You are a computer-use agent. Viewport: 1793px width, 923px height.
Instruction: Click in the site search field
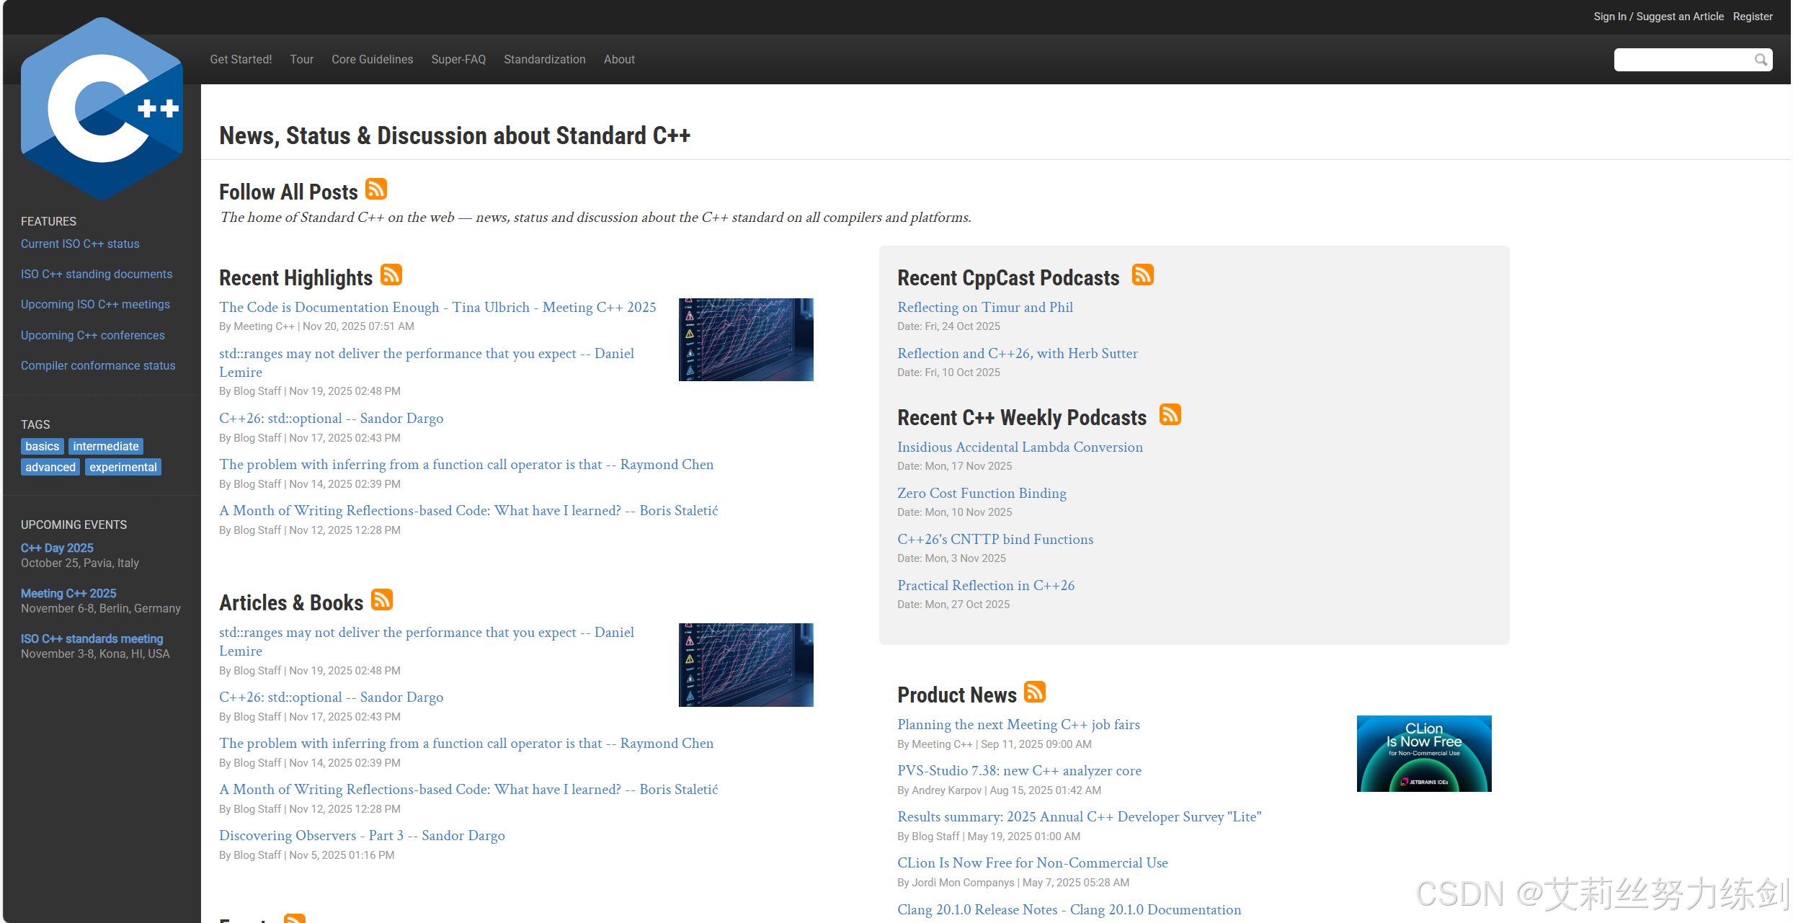[x=1683, y=60]
